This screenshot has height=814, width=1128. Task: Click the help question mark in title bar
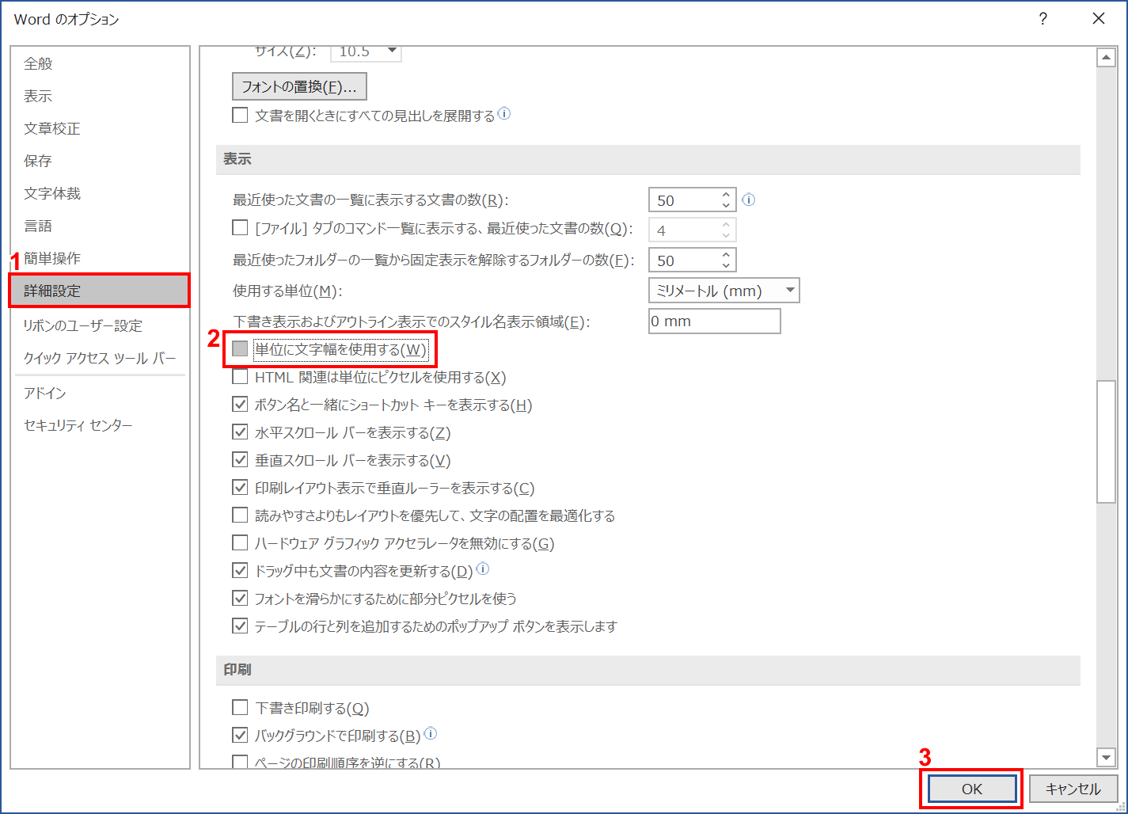(x=1043, y=18)
